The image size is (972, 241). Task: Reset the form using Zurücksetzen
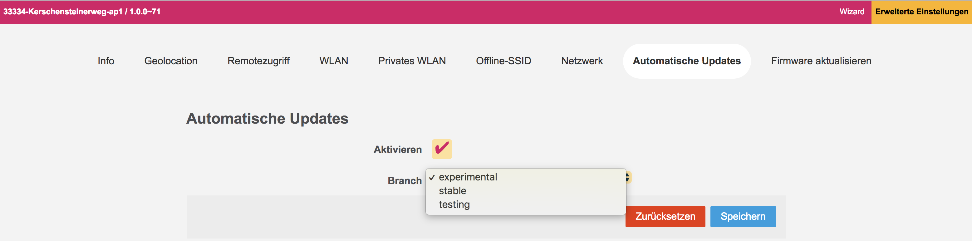pyautogui.click(x=665, y=216)
